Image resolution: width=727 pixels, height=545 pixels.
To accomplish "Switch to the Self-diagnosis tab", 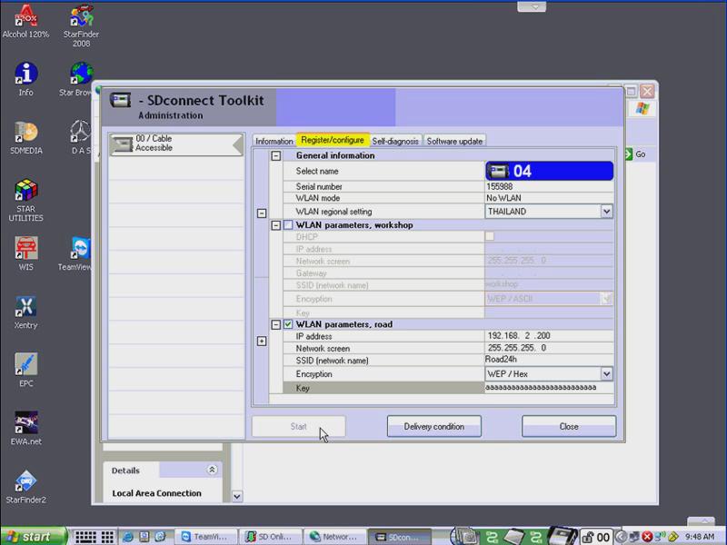I will (x=395, y=141).
